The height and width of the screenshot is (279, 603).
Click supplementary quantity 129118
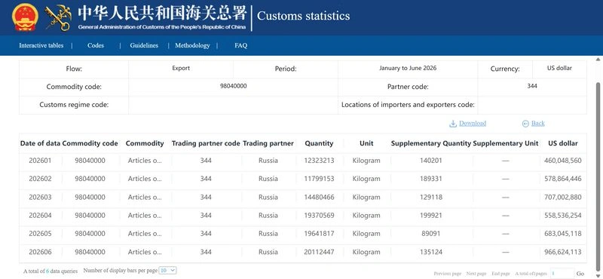coord(430,197)
